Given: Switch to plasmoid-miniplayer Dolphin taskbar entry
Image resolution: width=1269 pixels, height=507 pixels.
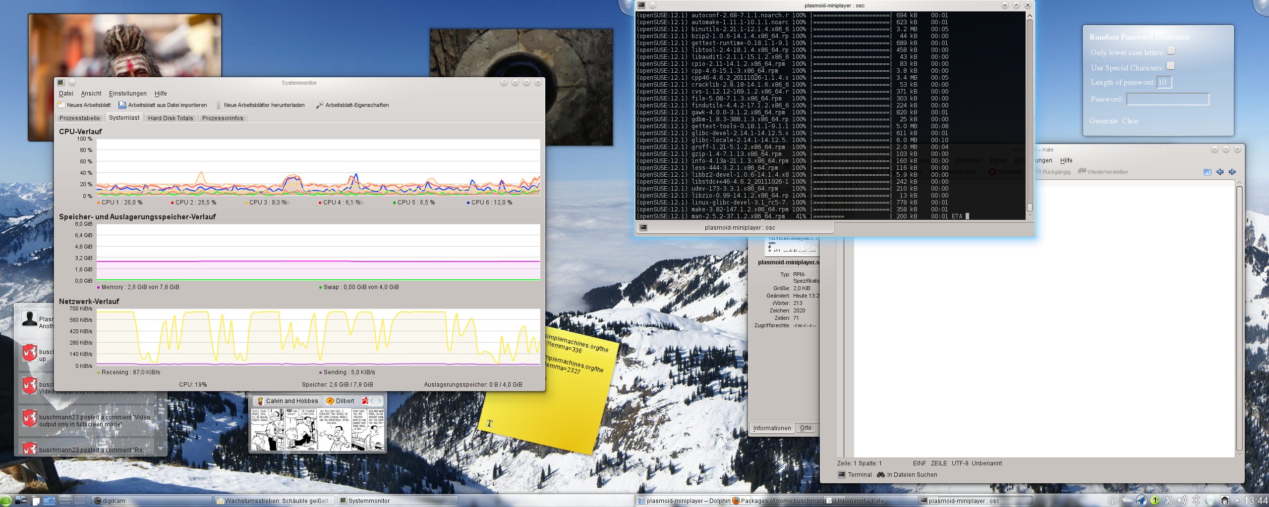Looking at the screenshot, I should pos(684,501).
